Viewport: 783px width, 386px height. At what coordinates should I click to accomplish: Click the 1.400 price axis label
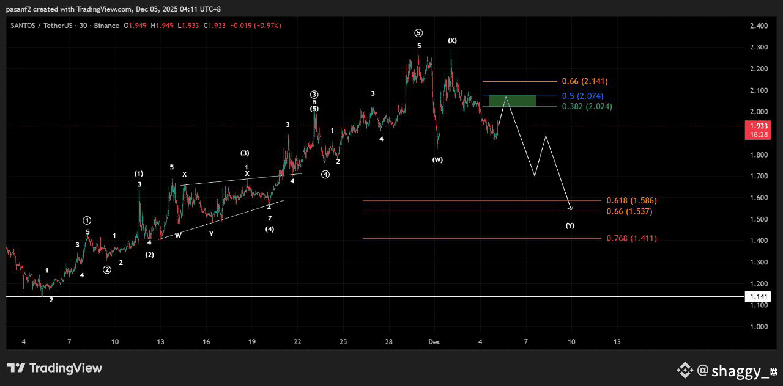(x=759, y=241)
